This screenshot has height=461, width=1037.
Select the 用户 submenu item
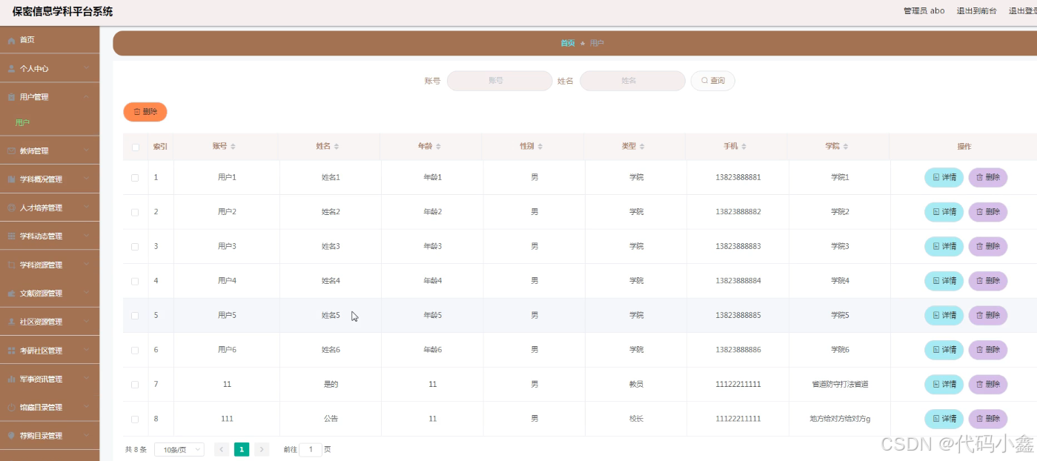click(22, 123)
